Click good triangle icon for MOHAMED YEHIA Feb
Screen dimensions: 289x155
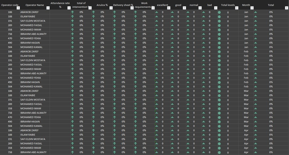coord(172,78)
